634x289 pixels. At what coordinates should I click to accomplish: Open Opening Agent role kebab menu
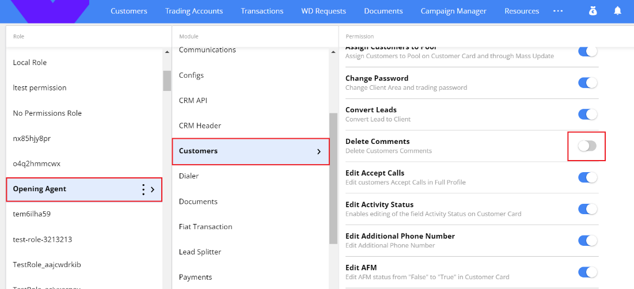(143, 189)
